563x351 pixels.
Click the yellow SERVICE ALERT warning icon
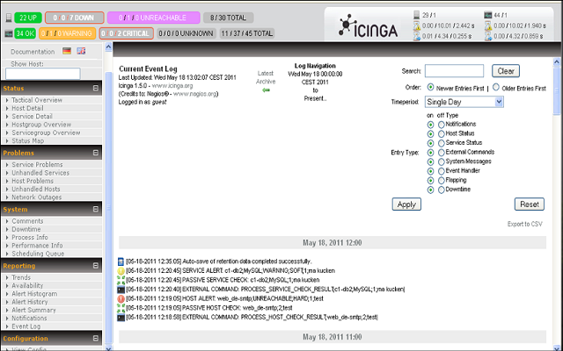pyautogui.click(x=121, y=271)
